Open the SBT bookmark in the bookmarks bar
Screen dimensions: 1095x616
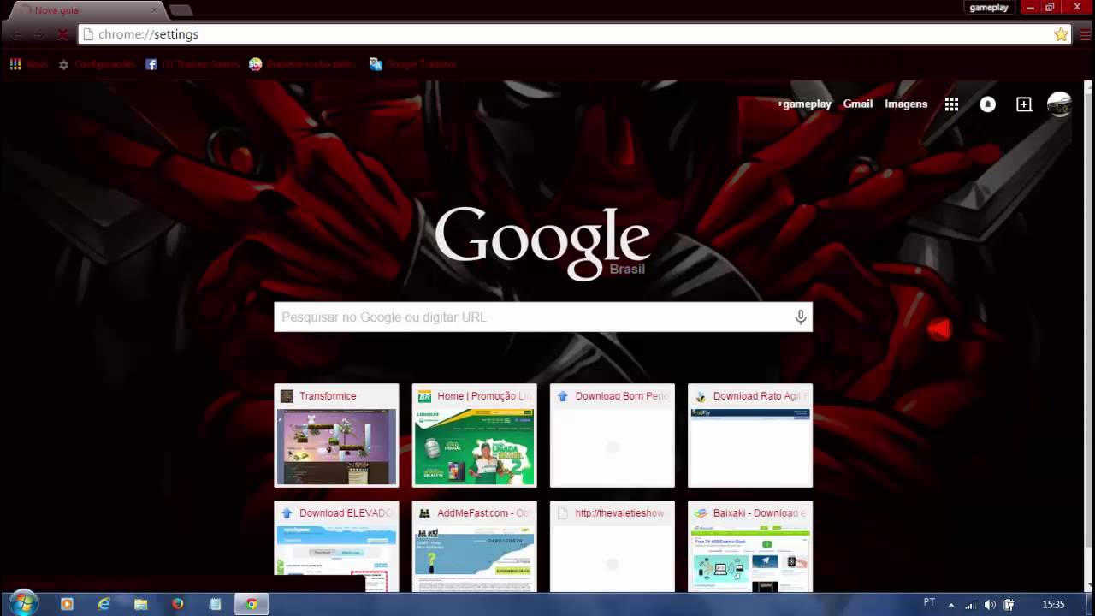pyautogui.click(x=302, y=64)
